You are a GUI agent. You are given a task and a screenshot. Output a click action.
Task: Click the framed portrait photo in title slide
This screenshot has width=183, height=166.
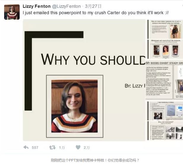[x=74, y=106]
